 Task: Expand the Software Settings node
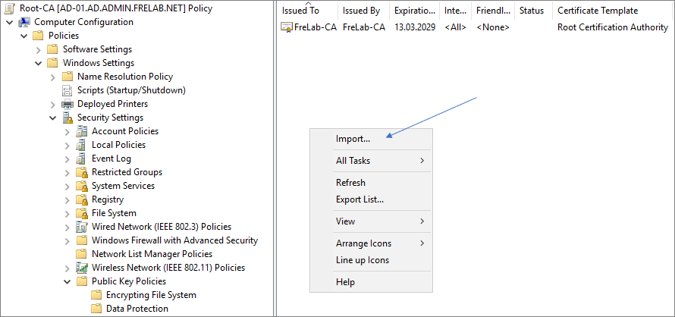(x=39, y=49)
